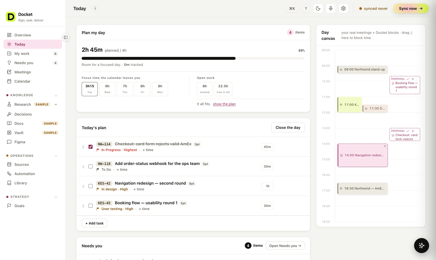Open Calendar in sidebar

33,81
